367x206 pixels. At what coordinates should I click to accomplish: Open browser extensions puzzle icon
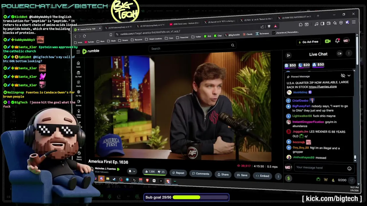300,25
